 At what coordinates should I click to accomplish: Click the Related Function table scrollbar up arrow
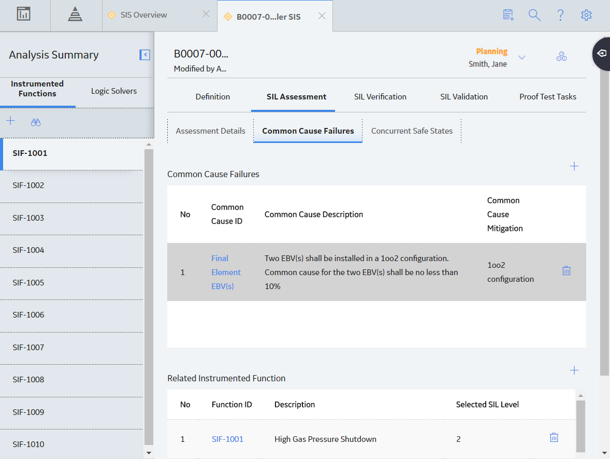point(580,396)
